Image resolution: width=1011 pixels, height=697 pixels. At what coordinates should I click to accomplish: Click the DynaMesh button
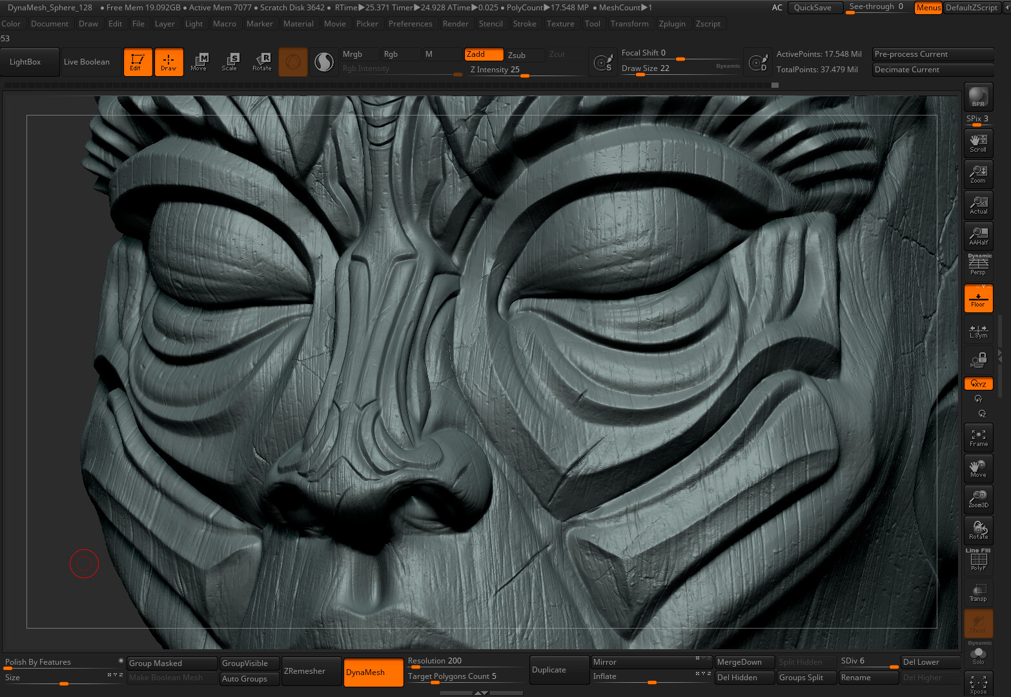click(373, 672)
